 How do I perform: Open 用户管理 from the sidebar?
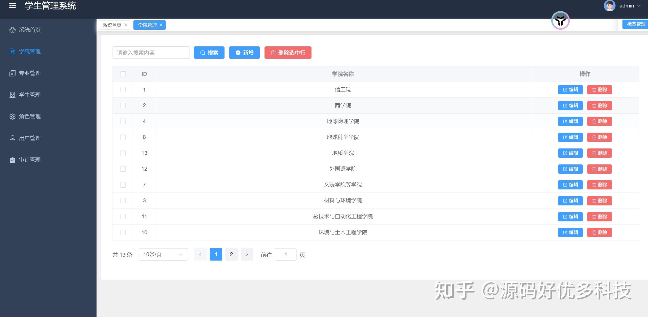[29, 138]
